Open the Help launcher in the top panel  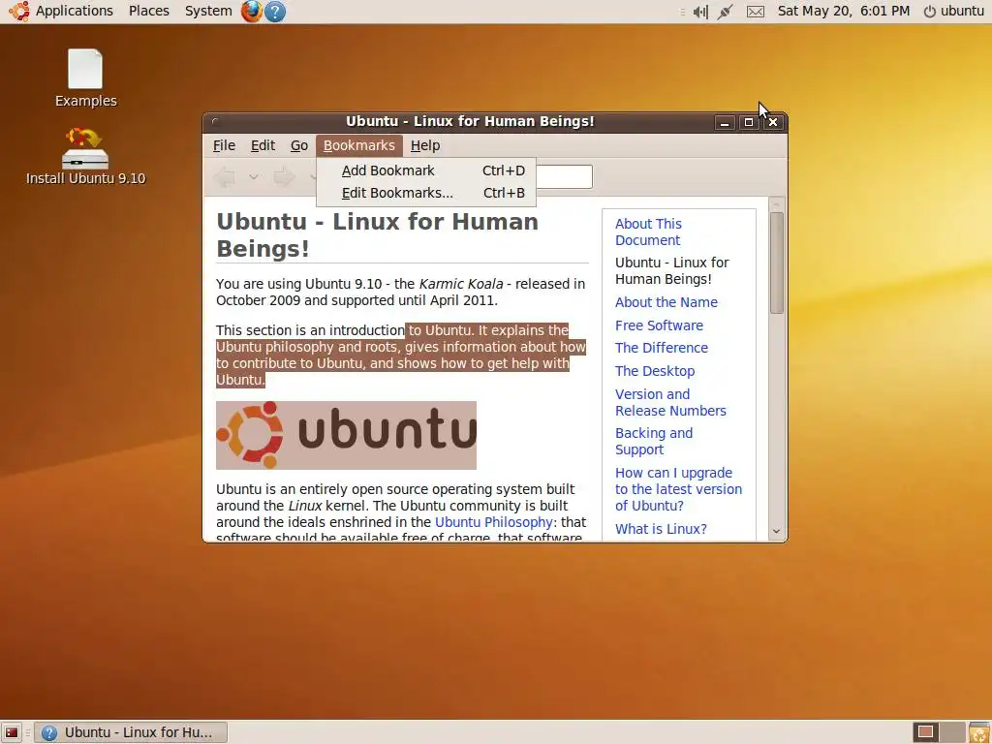(x=274, y=12)
